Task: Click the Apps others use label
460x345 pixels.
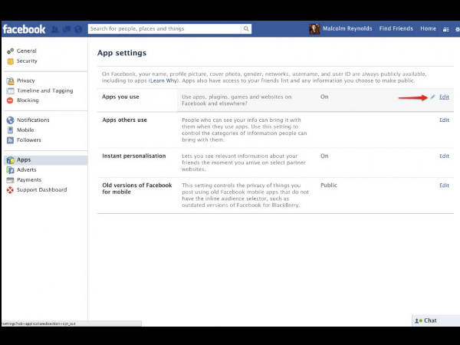Action: click(x=124, y=120)
